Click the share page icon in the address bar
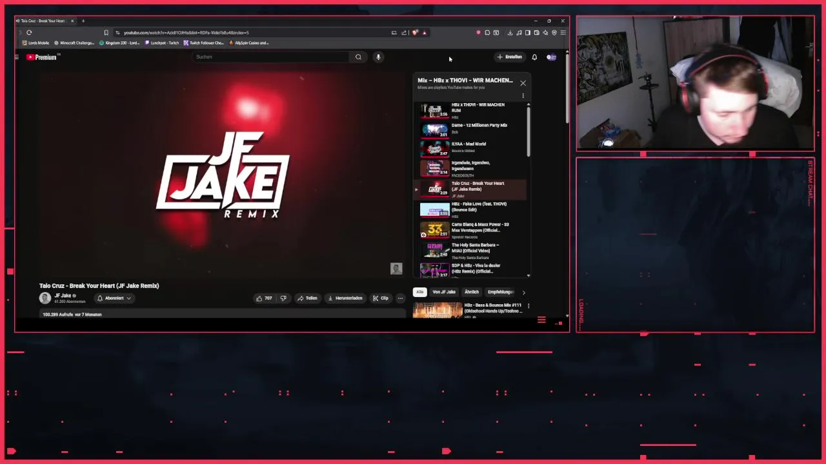 click(x=404, y=32)
